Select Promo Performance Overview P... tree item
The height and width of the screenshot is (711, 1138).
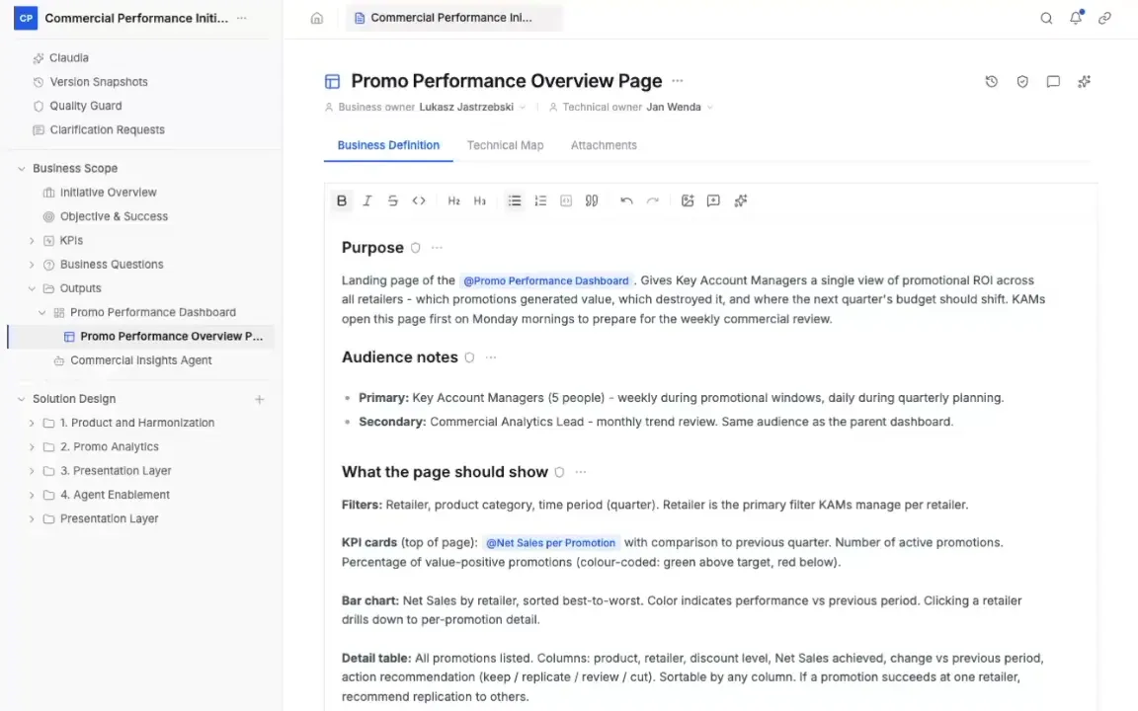[141, 337]
